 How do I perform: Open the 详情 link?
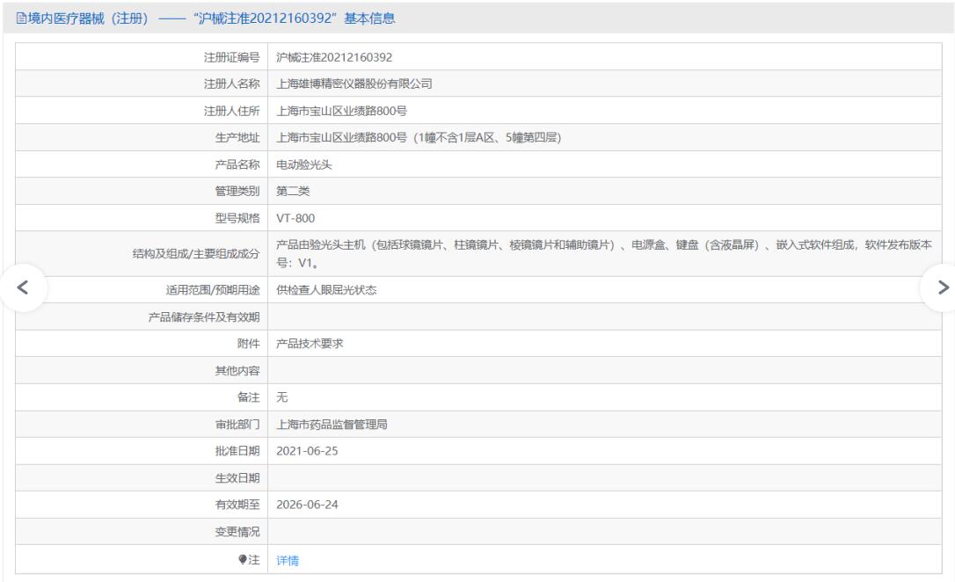pos(287,560)
